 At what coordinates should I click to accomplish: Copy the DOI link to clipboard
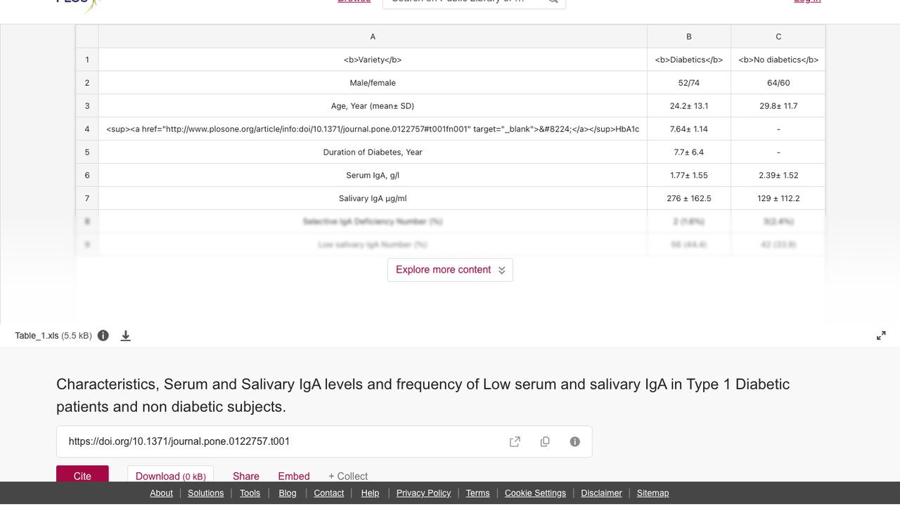(x=545, y=441)
